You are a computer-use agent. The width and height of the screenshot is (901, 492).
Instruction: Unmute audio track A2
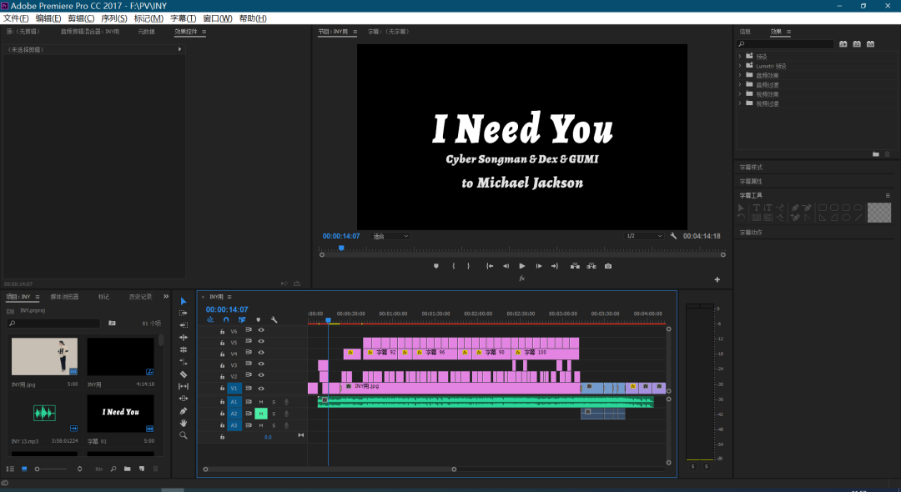(x=261, y=414)
